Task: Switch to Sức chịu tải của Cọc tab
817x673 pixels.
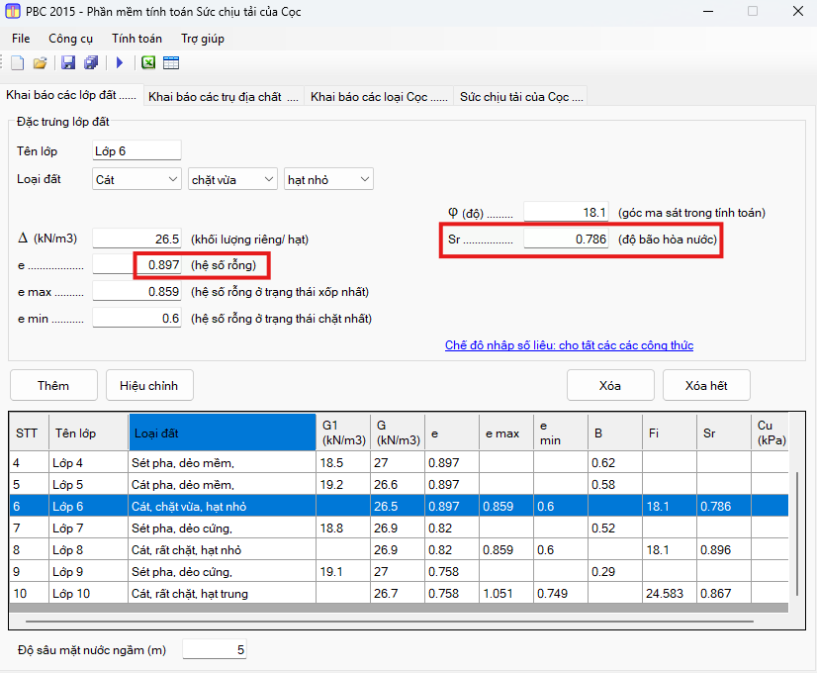Action: pyautogui.click(x=521, y=96)
